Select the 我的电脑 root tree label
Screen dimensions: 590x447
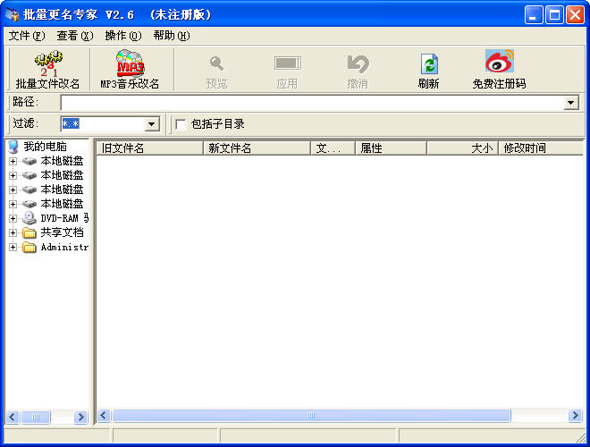coord(46,147)
